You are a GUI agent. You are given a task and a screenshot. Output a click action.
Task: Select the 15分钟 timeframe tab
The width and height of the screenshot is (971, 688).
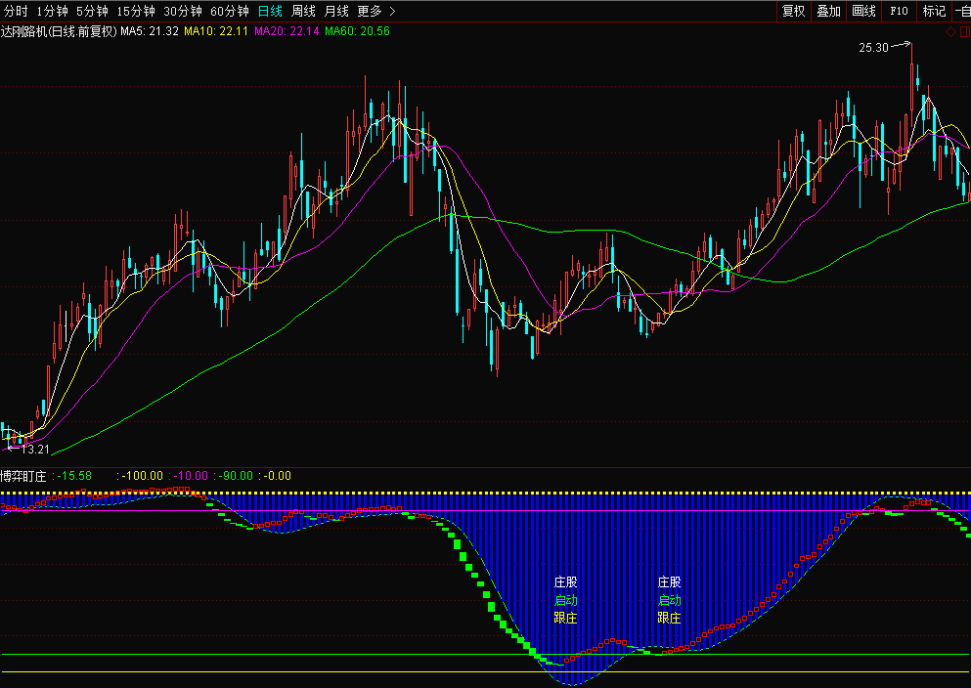(136, 11)
